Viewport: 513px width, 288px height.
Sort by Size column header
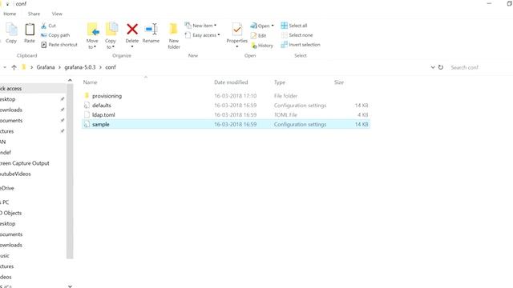point(339,82)
